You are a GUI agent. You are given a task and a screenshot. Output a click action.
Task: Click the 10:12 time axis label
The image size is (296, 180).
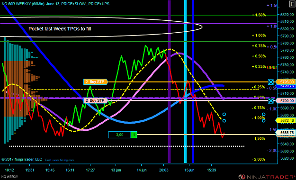[9, 170]
